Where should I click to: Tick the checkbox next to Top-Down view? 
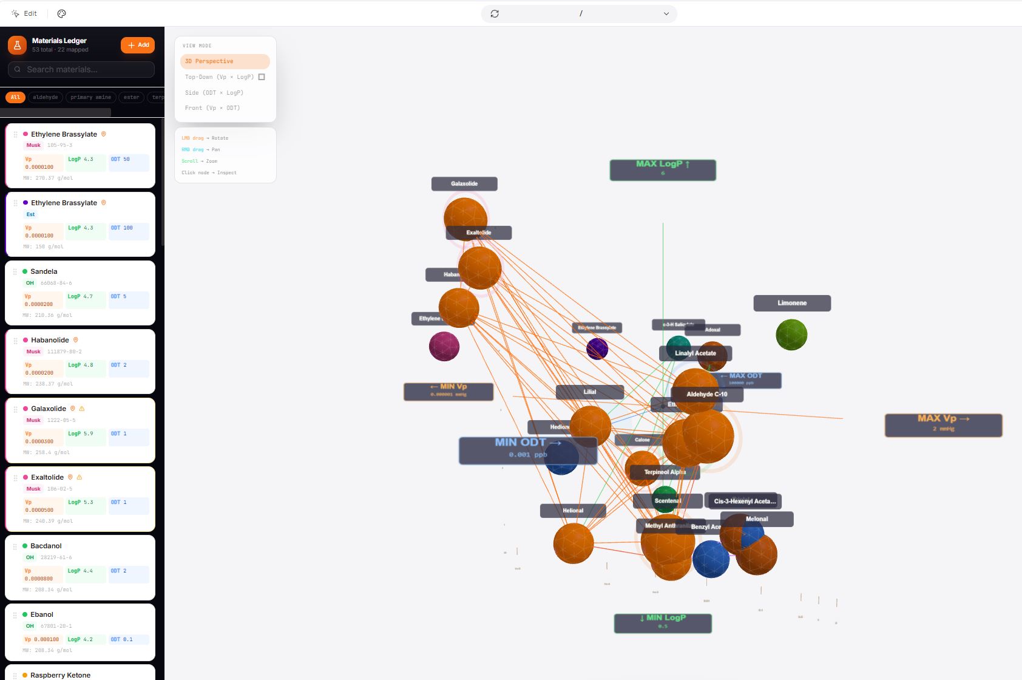pyautogui.click(x=262, y=77)
